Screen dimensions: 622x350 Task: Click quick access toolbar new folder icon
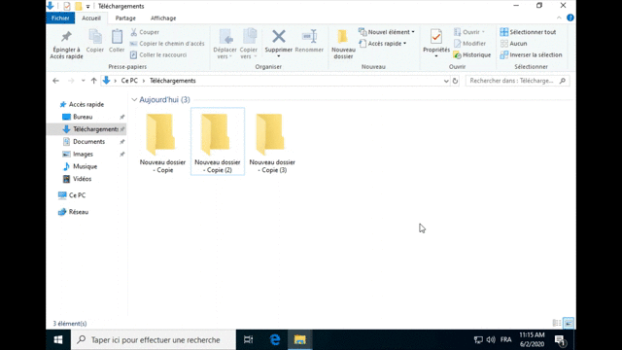tap(79, 6)
